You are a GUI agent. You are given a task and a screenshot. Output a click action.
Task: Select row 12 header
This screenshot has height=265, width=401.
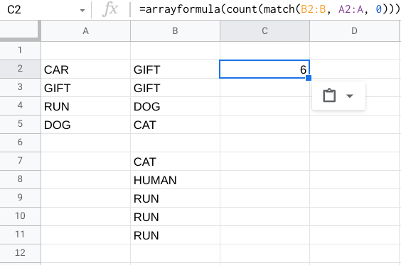(x=20, y=253)
